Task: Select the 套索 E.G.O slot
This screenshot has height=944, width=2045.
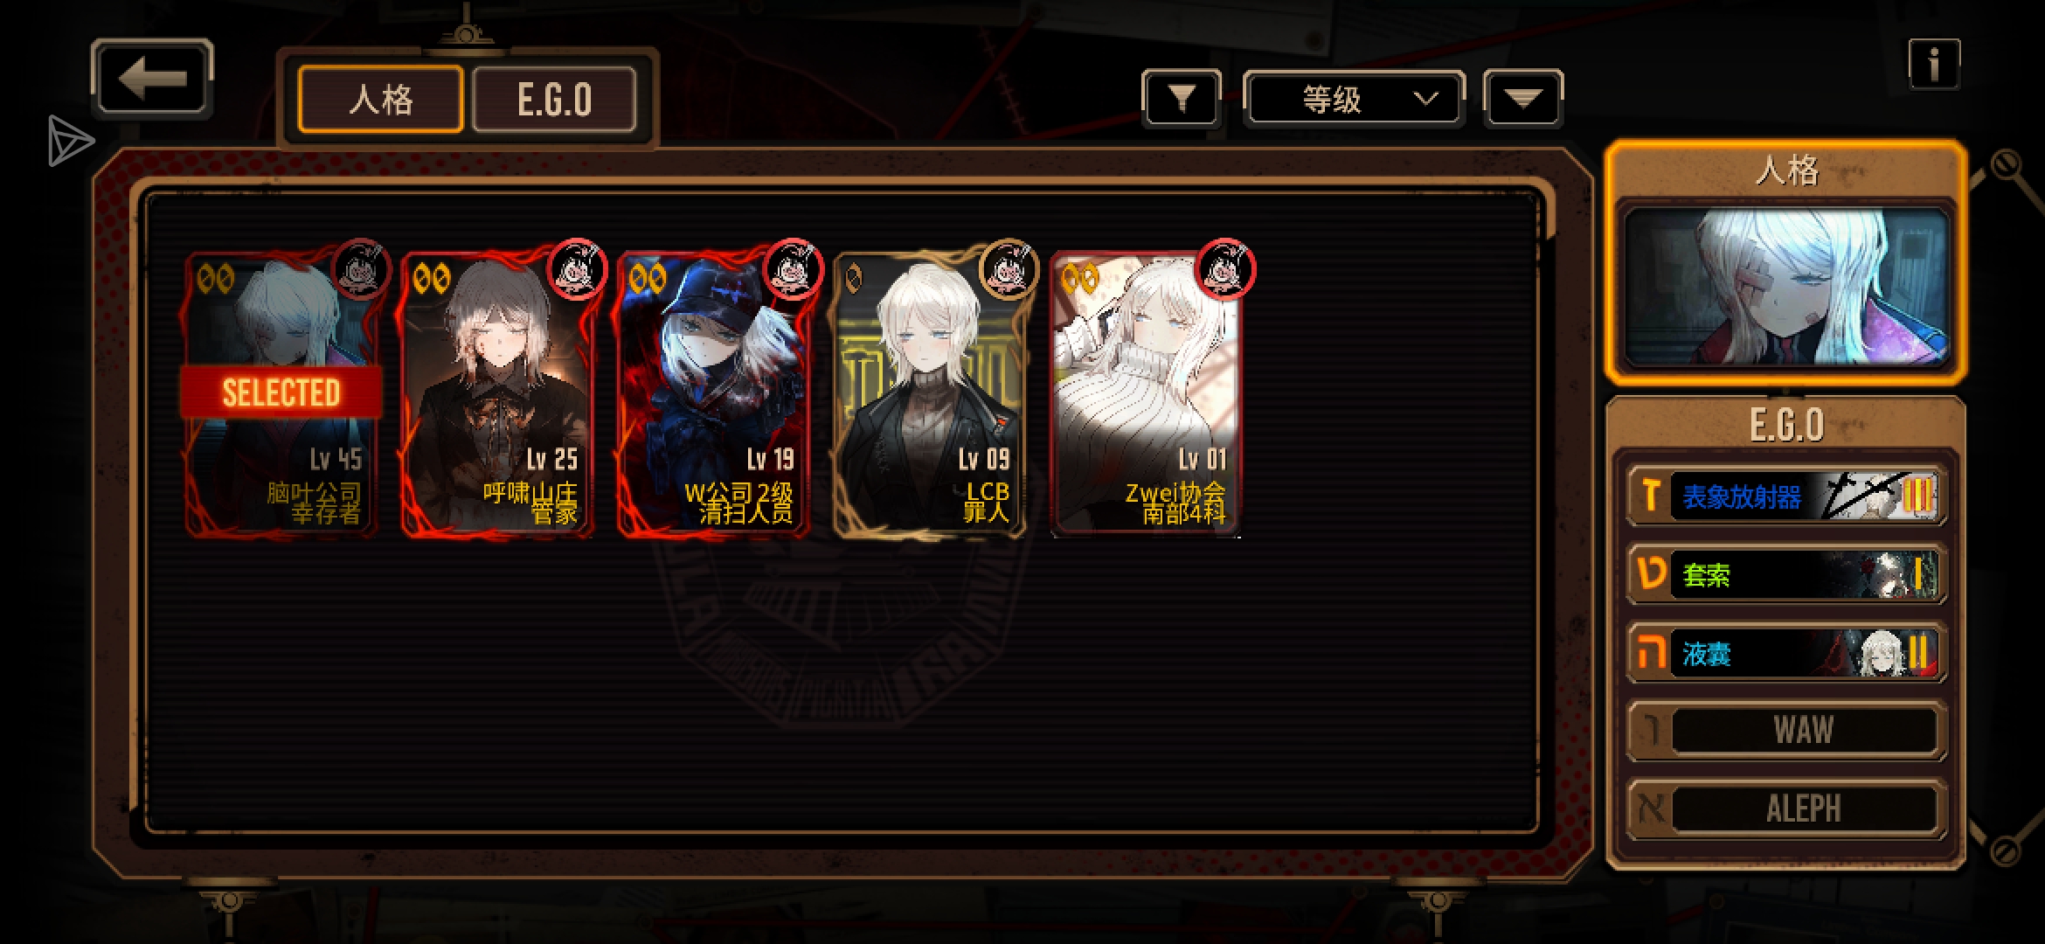Action: (x=1786, y=574)
